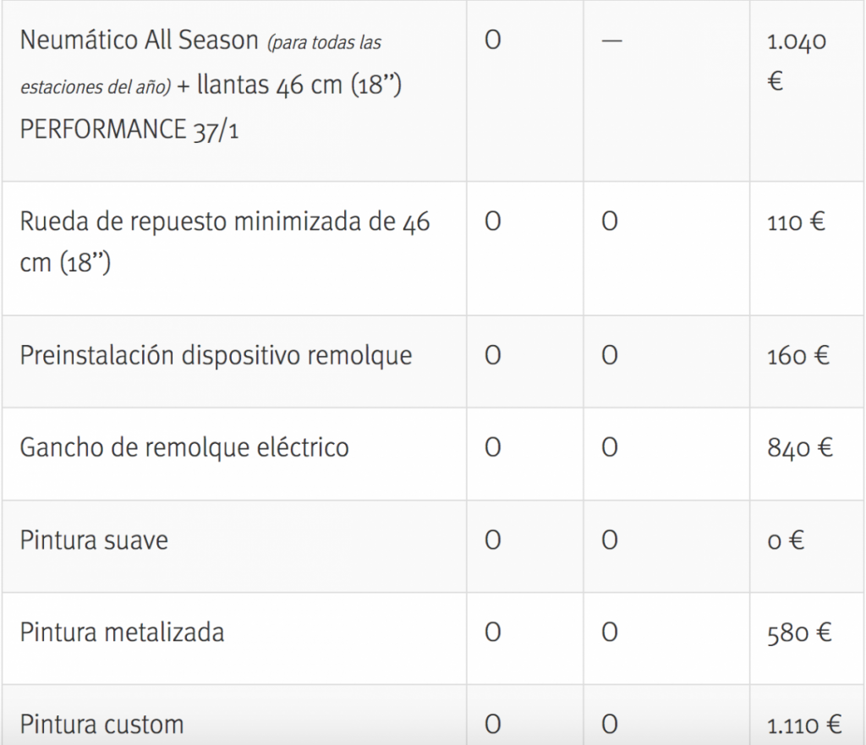Select Preinstalación dispositivo remolque label
866x745 pixels.
coord(216,355)
